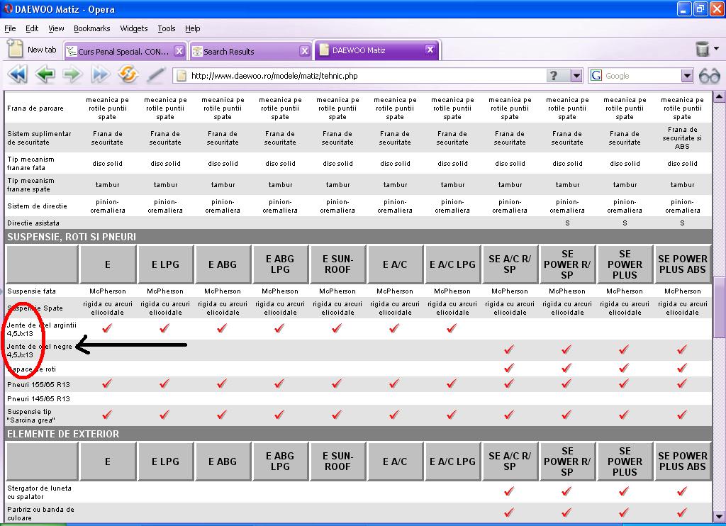Switch to the Search Results tab
Screen dimensions: 726x526
[250, 51]
